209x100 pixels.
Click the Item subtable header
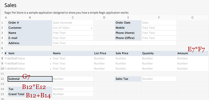(30, 53)
